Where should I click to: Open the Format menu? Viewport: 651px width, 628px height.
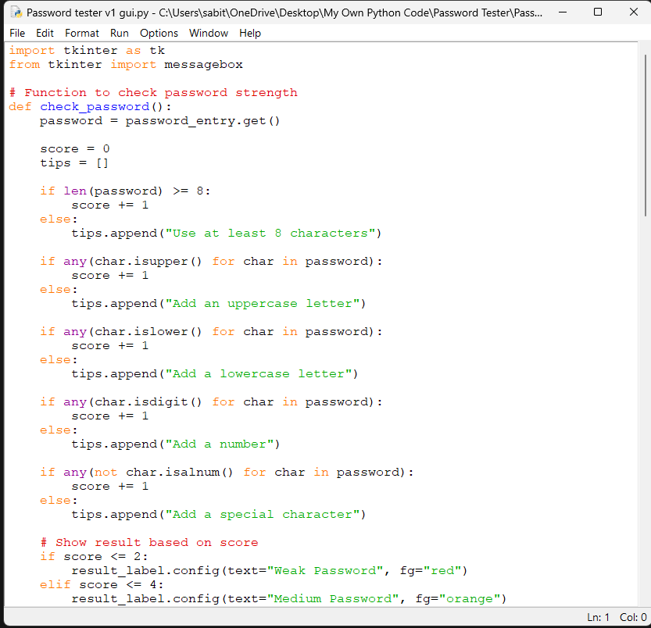82,34
